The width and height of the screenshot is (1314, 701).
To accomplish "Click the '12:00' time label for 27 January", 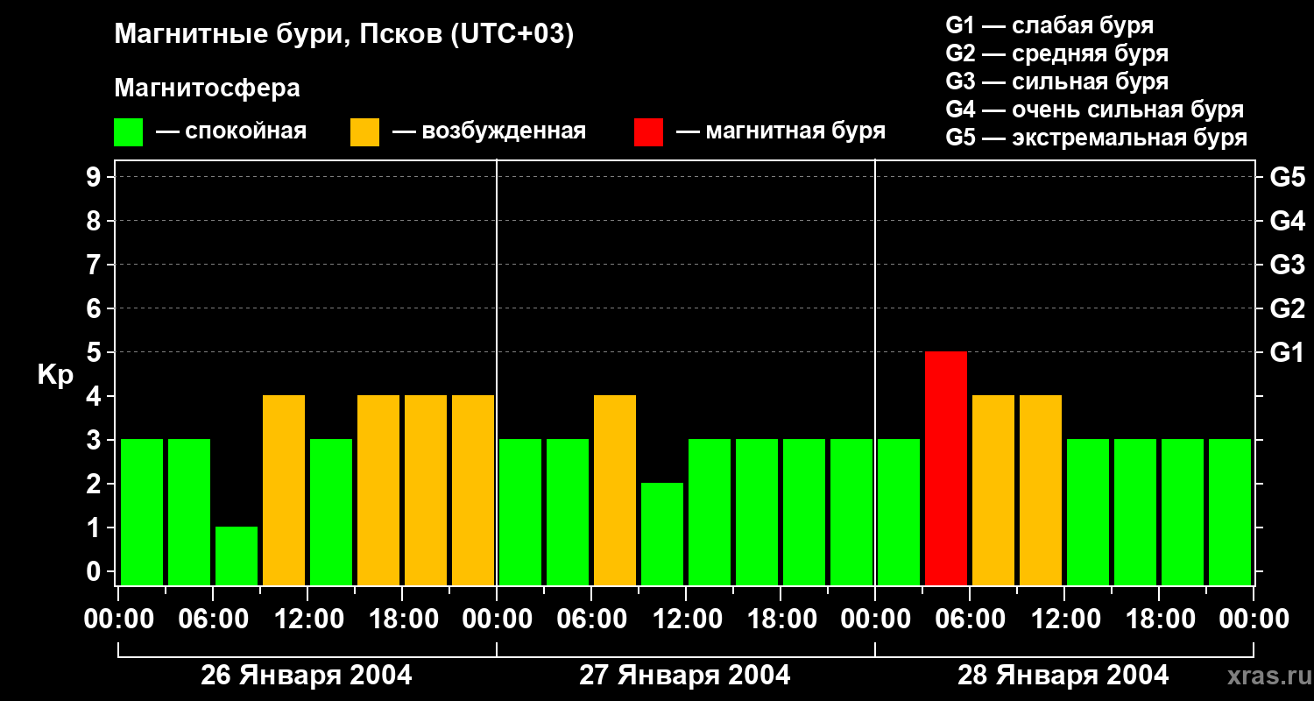I will pyautogui.click(x=686, y=620).
